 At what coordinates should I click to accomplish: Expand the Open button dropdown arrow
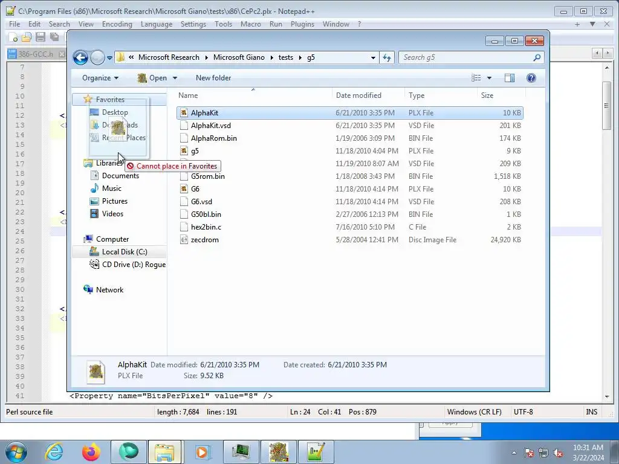pos(175,78)
